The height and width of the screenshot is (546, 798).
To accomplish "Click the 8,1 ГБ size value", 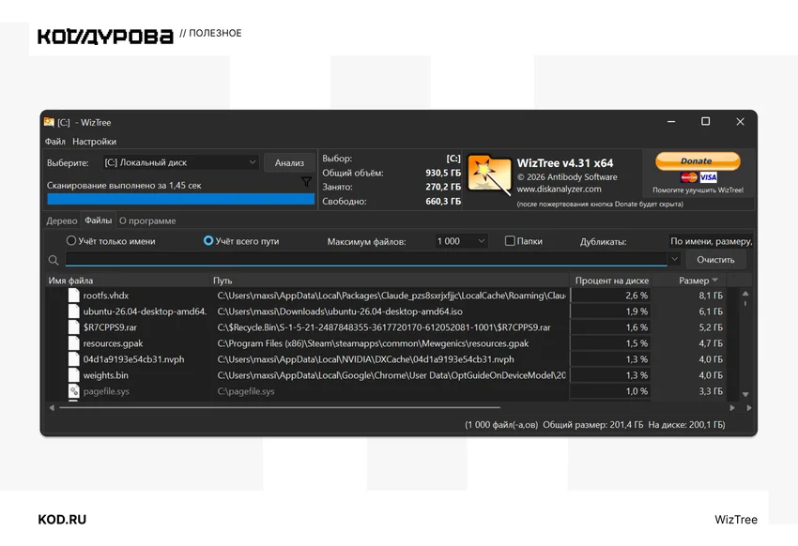I will tap(711, 296).
